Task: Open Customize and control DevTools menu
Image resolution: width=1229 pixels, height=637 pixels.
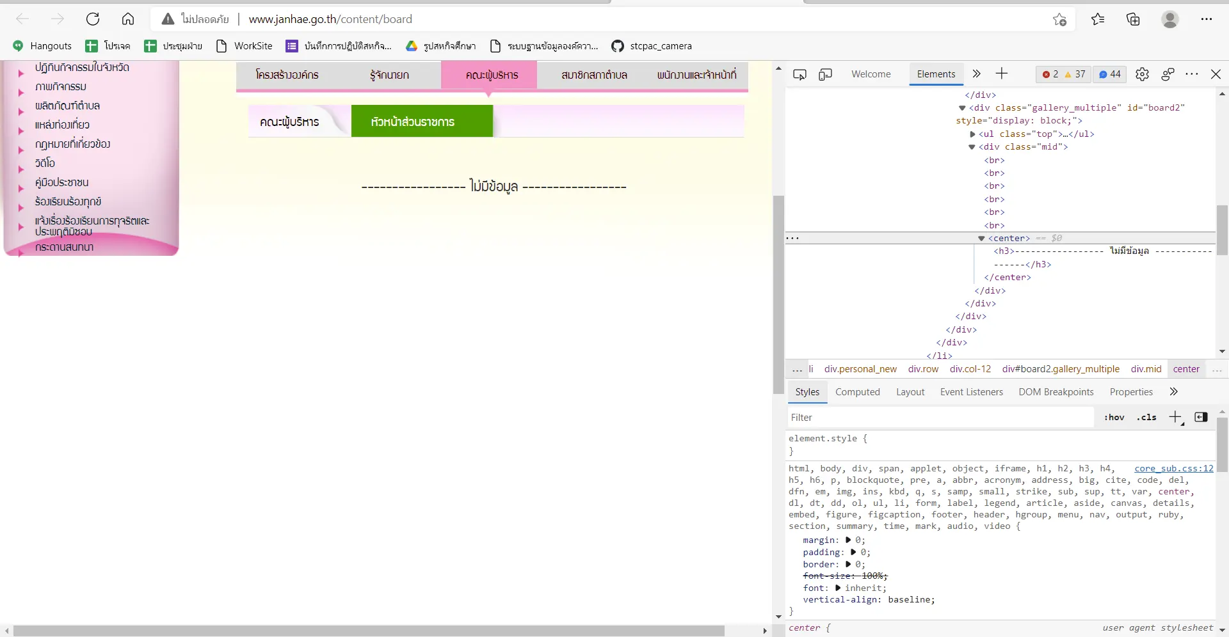Action: point(1191,74)
